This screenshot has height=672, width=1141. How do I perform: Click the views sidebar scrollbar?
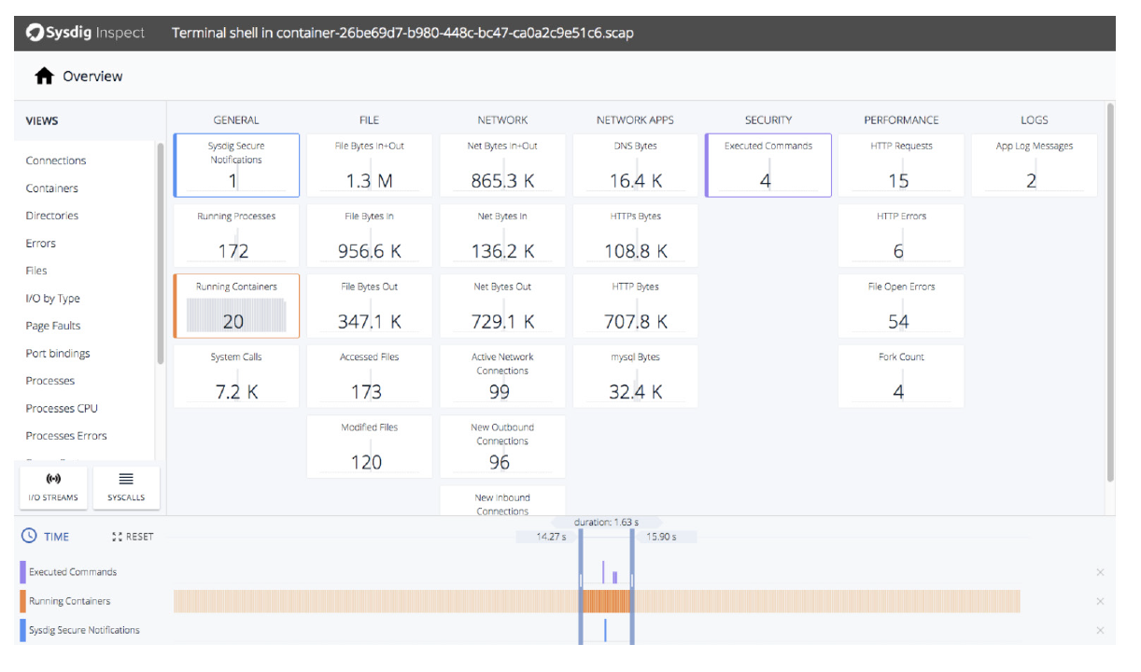click(161, 252)
